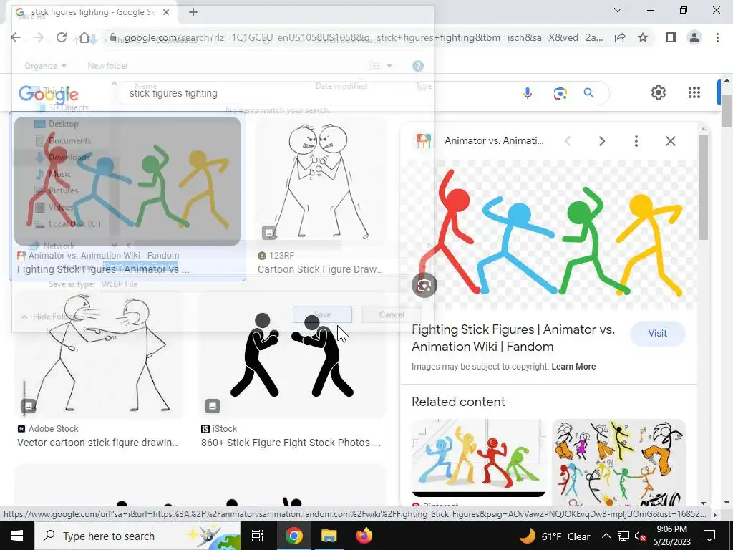Click the preview panel vertical scrollbar
This screenshot has height=550, width=733.
[703, 187]
